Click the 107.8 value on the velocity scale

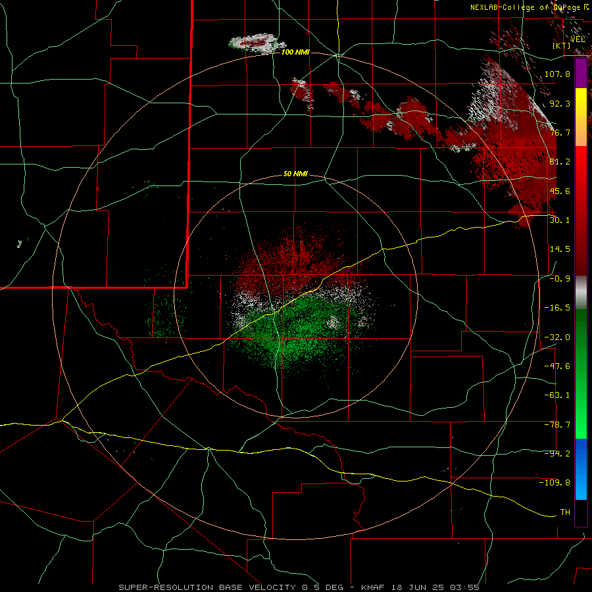pos(557,74)
